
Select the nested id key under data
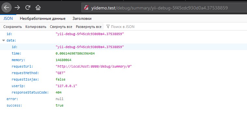tap(15, 47)
